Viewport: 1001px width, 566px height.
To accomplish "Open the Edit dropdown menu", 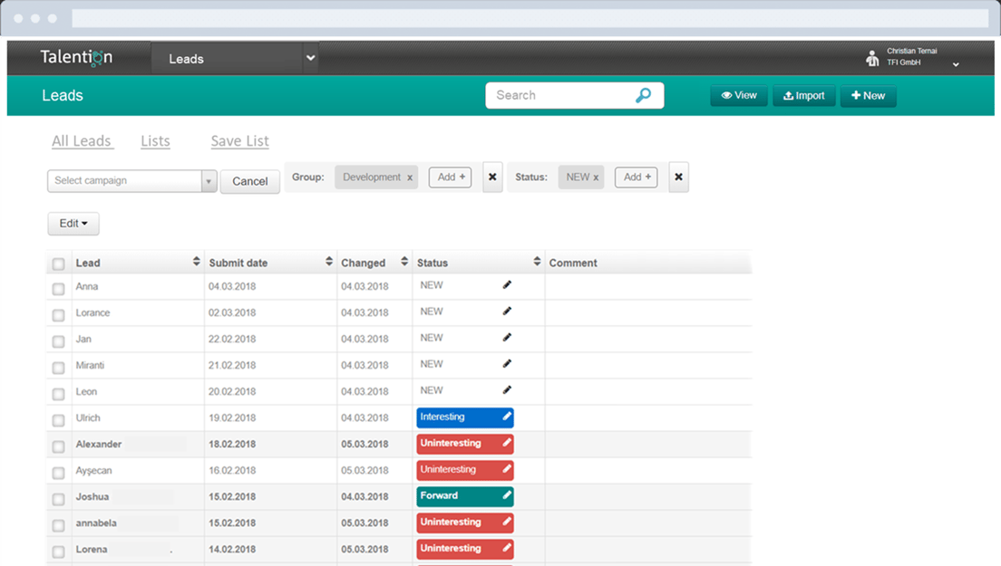I will click(x=73, y=223).
